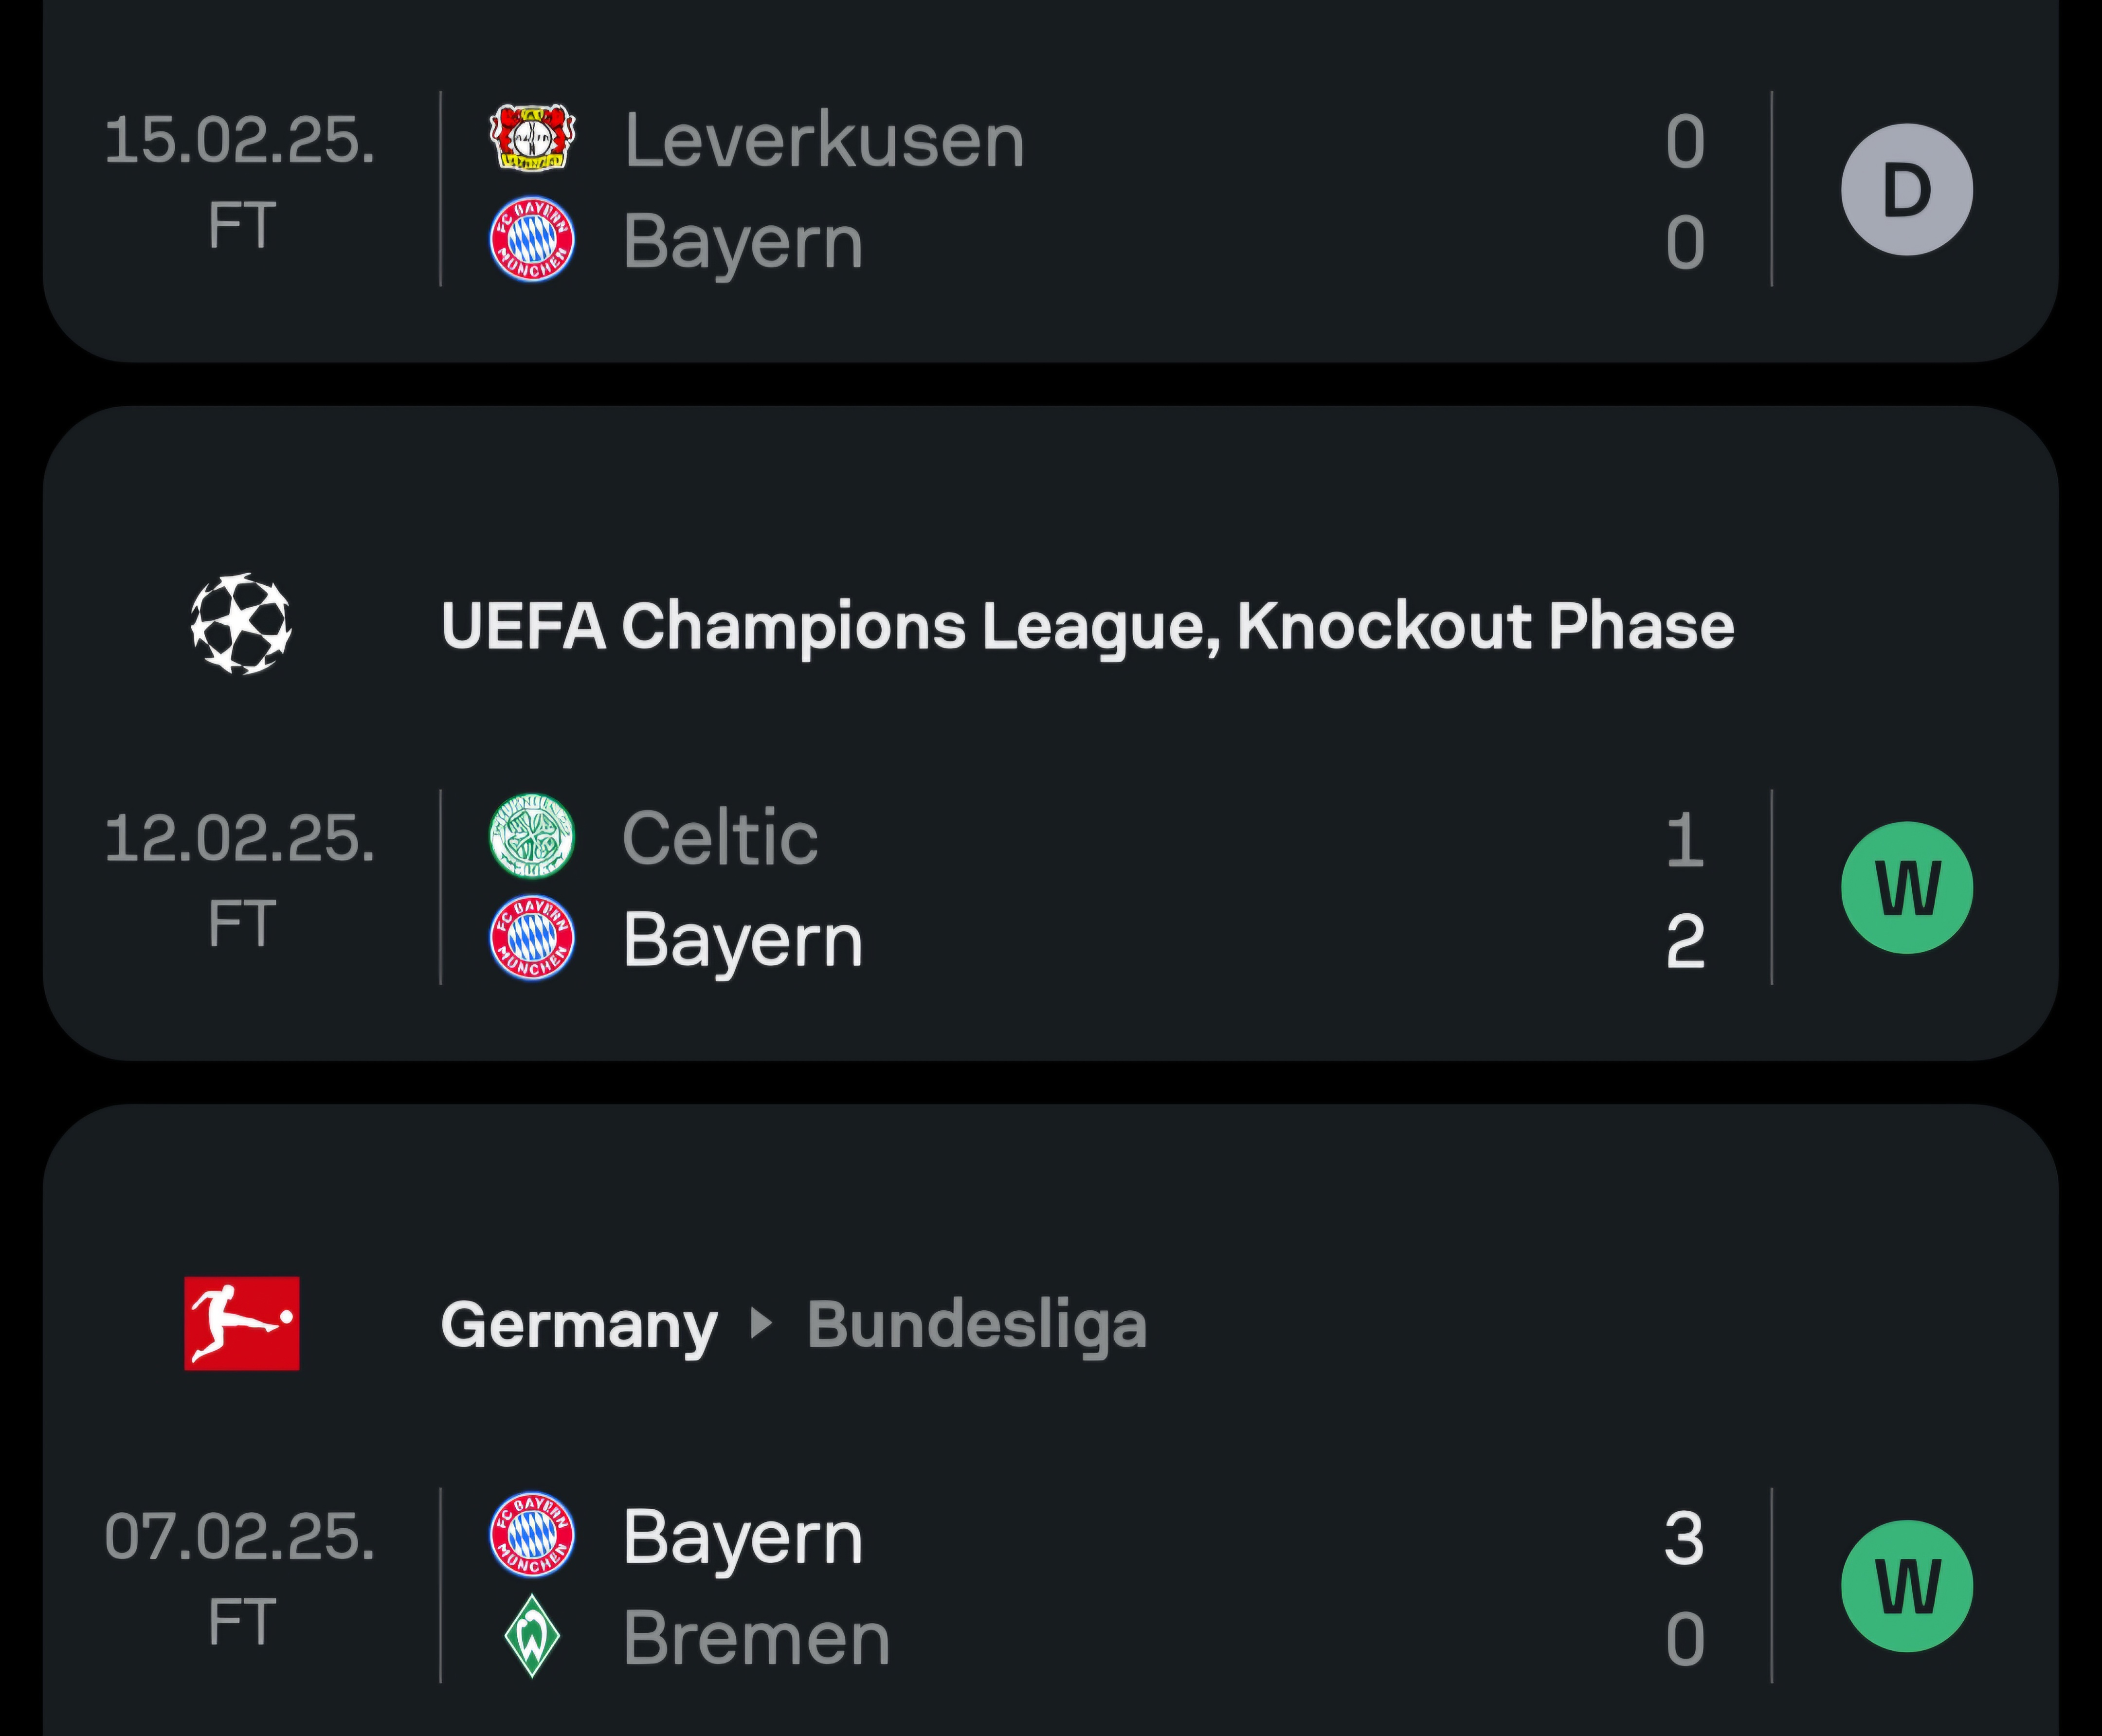Open the Bundesliga league link
The image size is (2102, 1736).
pyautogui.click(x=976, y=1325)
